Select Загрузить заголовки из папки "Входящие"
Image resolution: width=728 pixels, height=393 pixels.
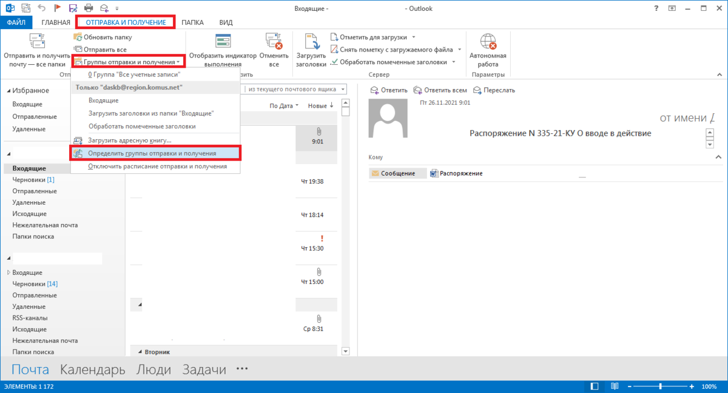pos(155,113)
